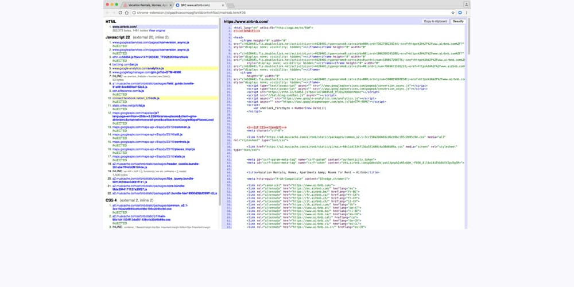Click the blue circle extension icon in toolbar
This screenshot has width=574, height=287.
coord(460,13)
